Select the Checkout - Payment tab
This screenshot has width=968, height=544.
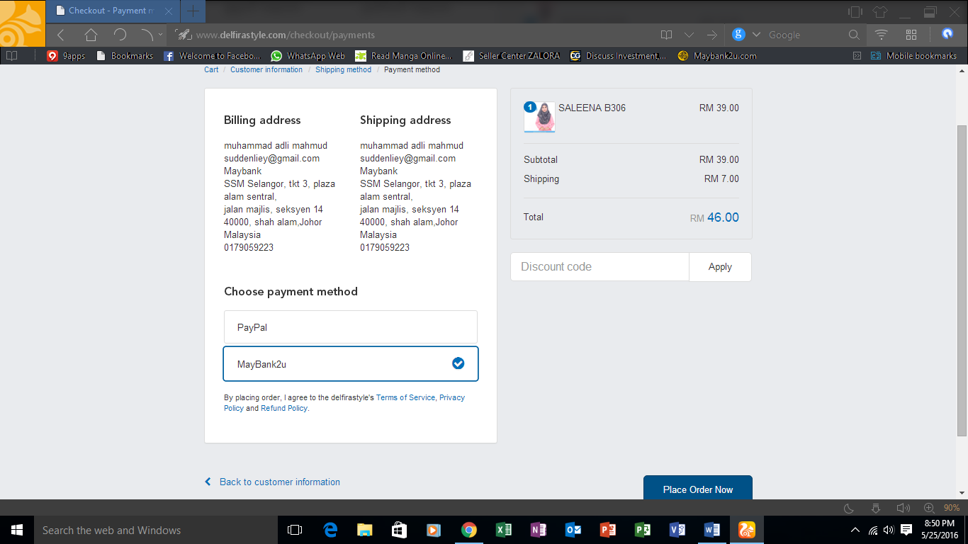coord(112,11)
